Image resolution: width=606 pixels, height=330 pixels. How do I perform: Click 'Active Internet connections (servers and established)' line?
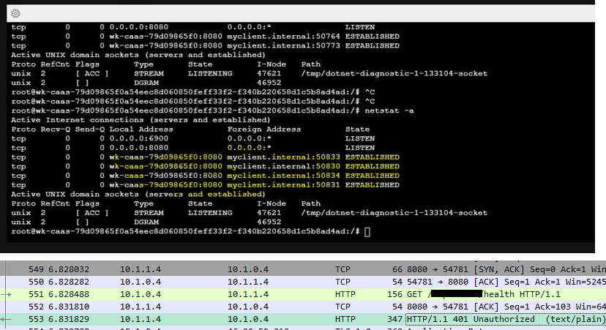141,120
